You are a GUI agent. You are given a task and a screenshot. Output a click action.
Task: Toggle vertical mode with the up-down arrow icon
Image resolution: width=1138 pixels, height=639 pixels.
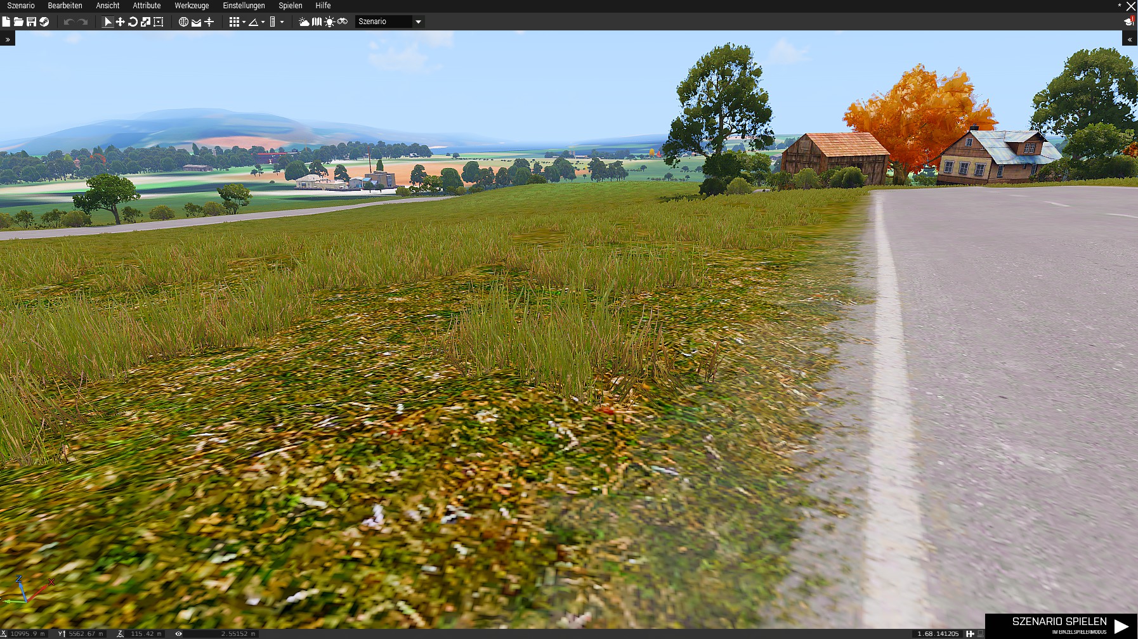(209, 22)
